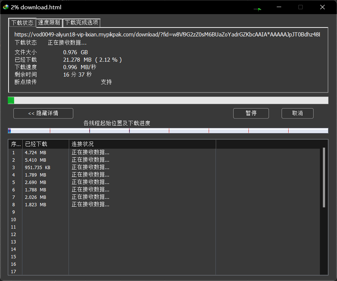Click the green overall download progress bar
337x281 pixels.
(x=168, y=100)
